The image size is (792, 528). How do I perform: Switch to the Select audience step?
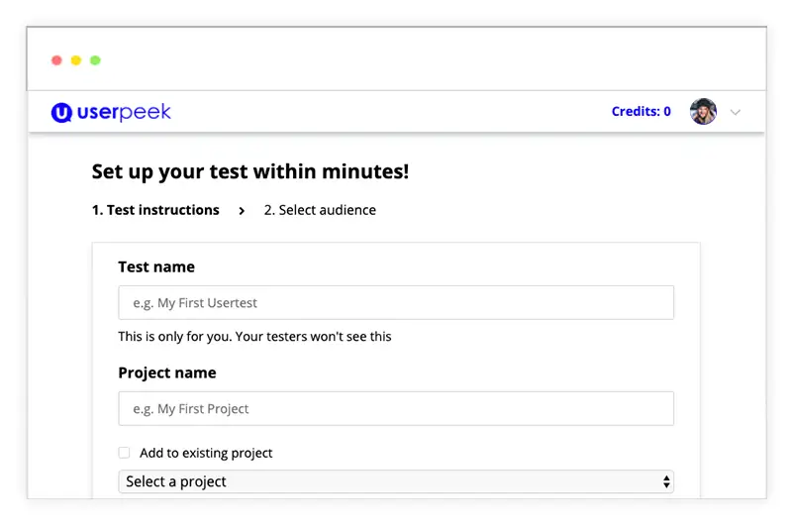pyautogui.click(x=320, y=210)
